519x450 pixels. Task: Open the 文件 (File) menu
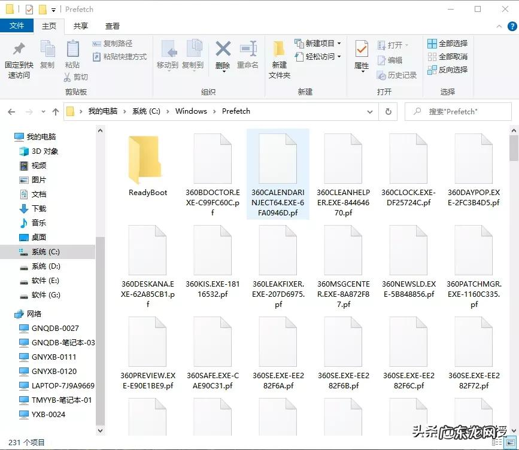click(x=18, y=26)
